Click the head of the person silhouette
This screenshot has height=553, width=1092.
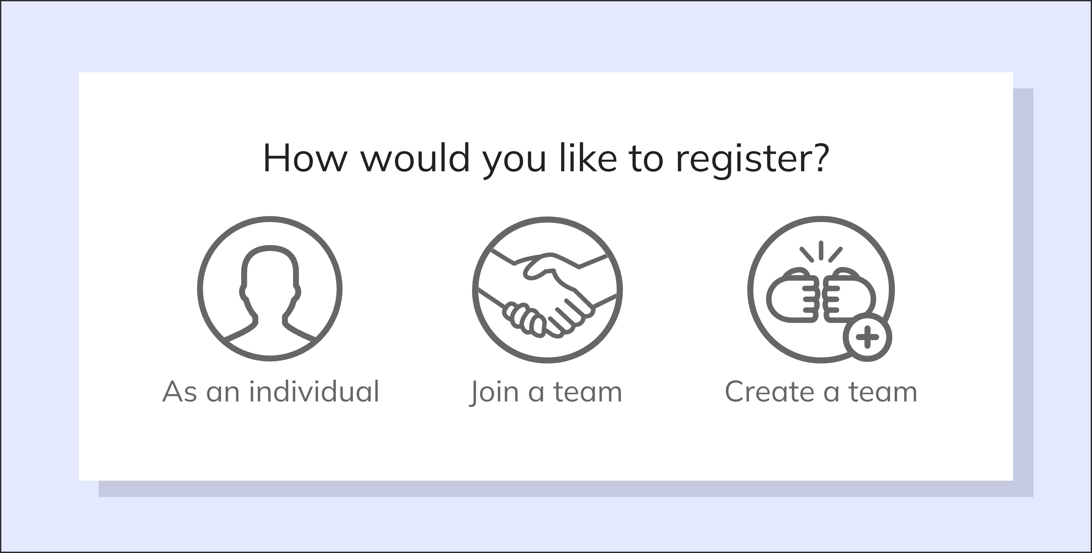(x=270, y=271)
